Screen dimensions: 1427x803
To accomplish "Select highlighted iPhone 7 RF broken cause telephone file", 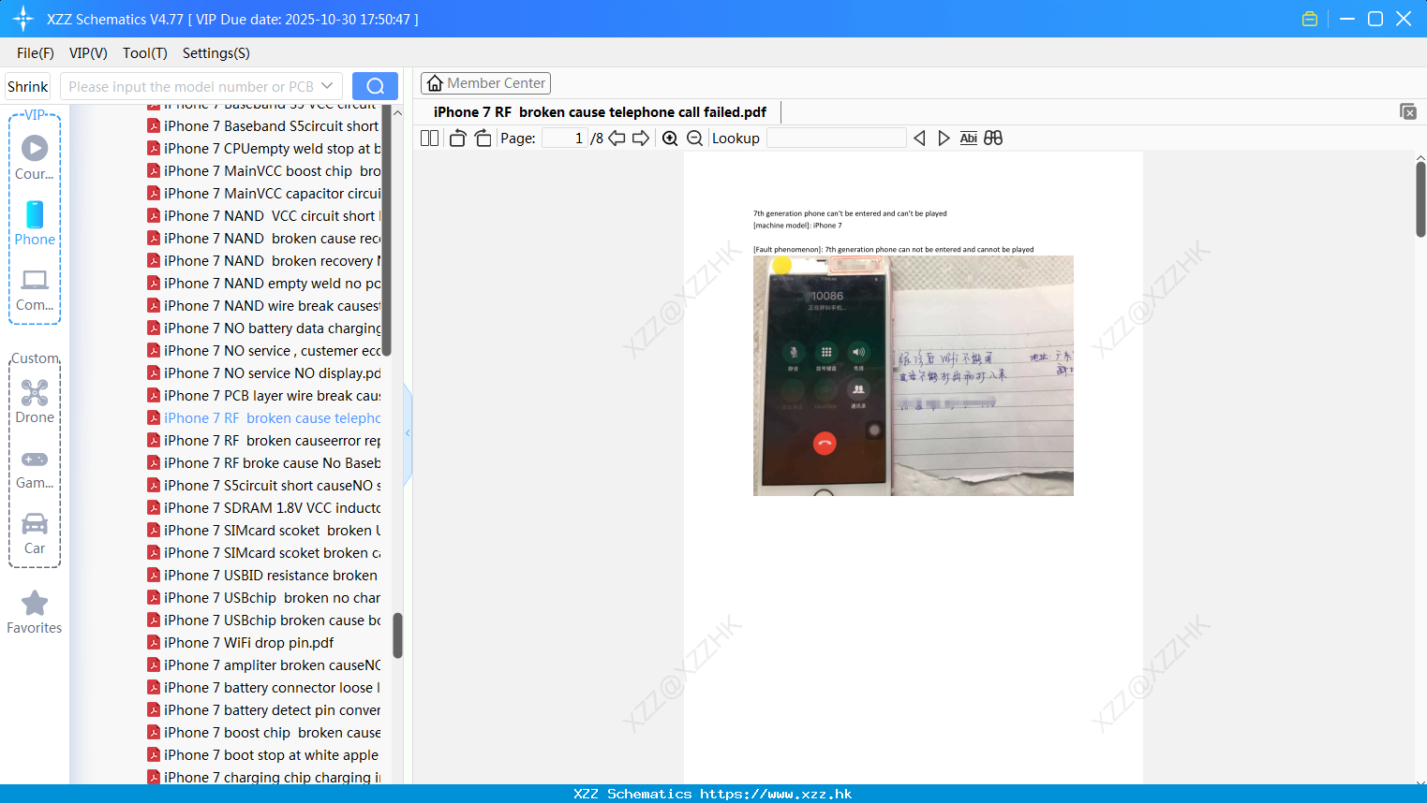I will (263, 418).
